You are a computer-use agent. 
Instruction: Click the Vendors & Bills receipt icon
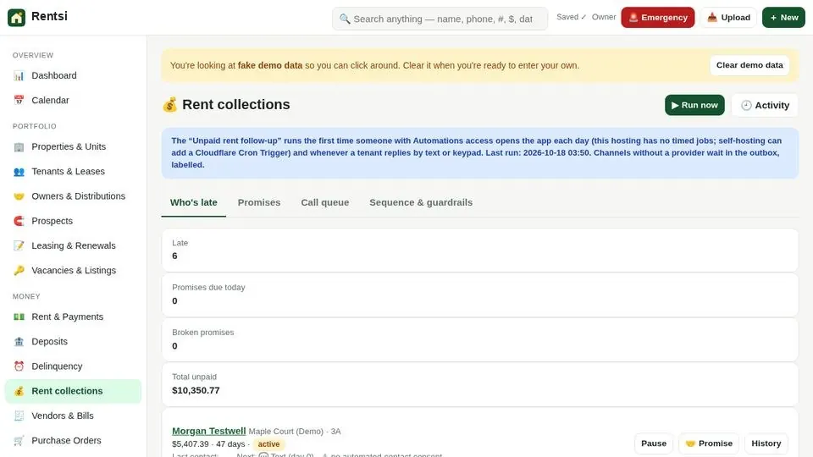pos(19,416)
